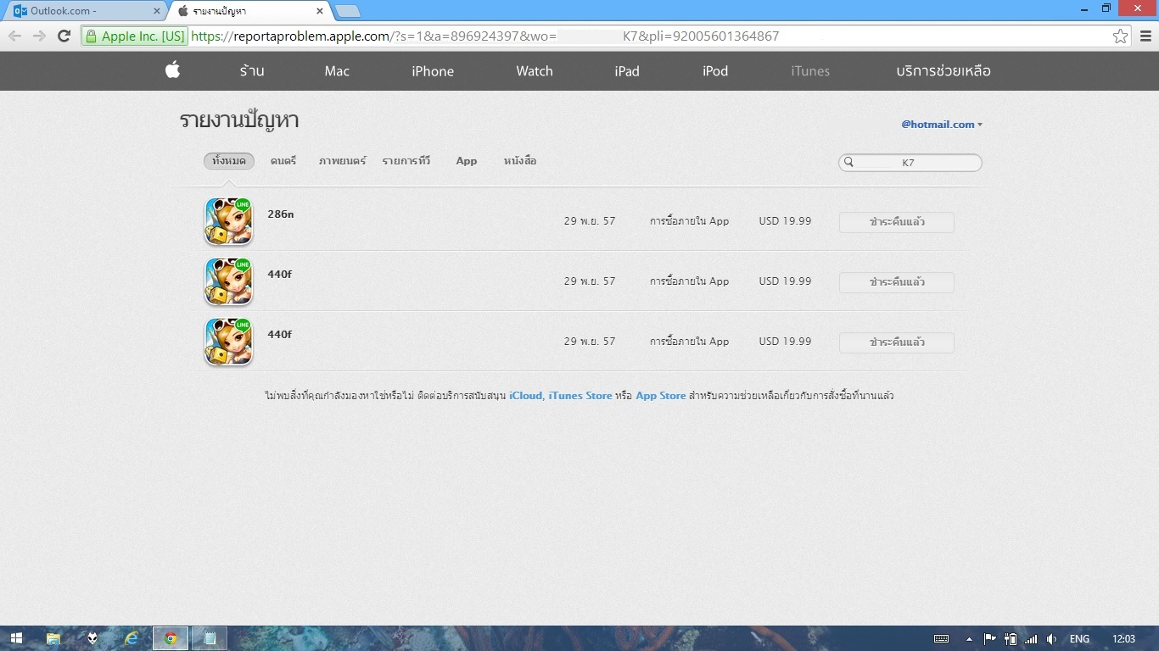The image size is (1159, 651).
Task: Click the 12:03 taskbar clock
Action: pyautogui.click(x=1123, y=639)
